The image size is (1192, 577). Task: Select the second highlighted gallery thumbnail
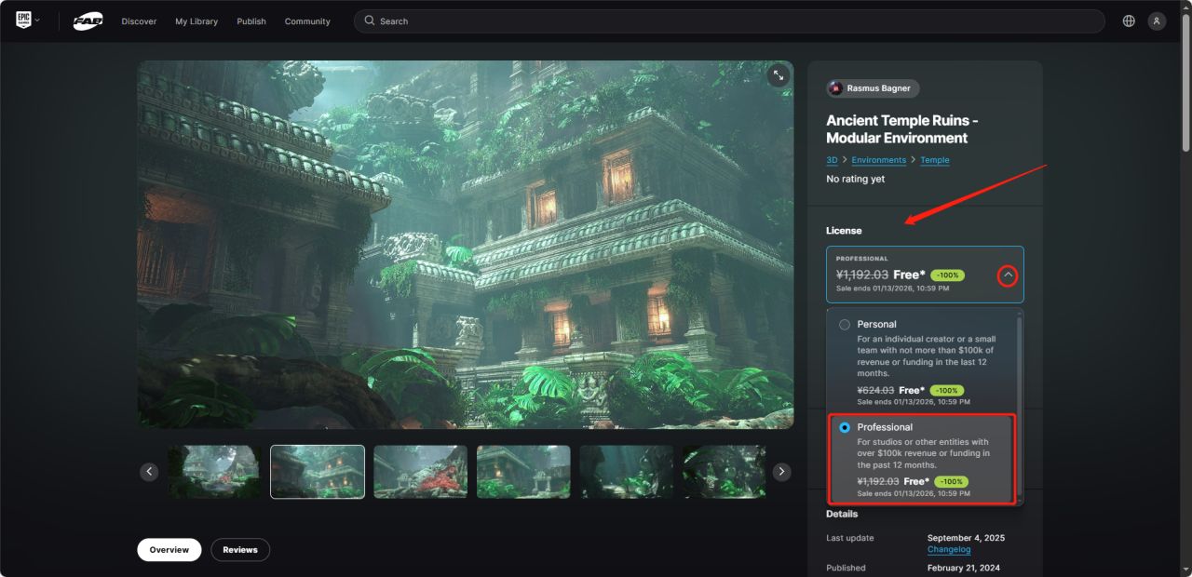(318, 472)
